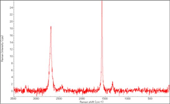Click the 1000 x-axis tick label
Viewport: 170px width, 104px height.
coord(128,99)
